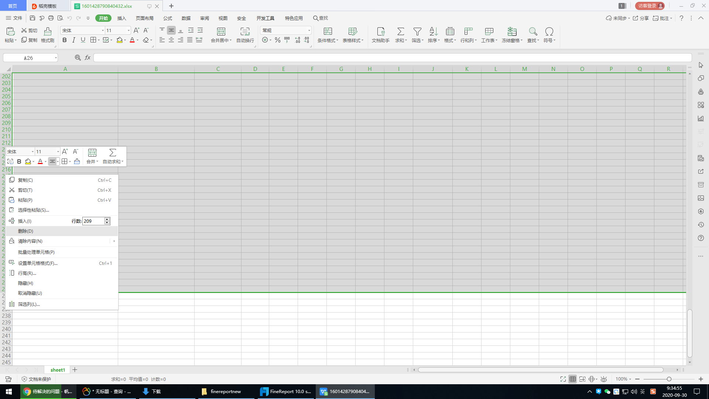Viewport: 709px width, 399px height.
Task: Open fill color dropdown arrow in ribbon
Action: pyautogui.click(x=125, y=40)
